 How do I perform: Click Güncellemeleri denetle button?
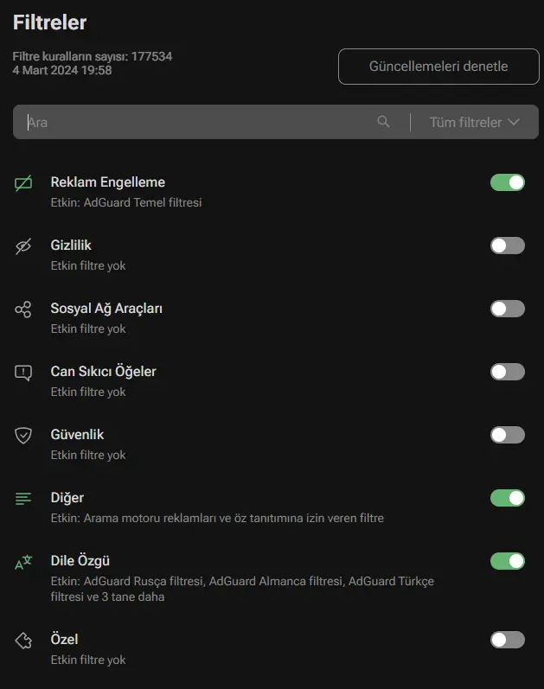(438, 67)
